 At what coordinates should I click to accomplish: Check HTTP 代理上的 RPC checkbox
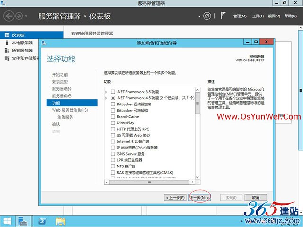pos(113,129)
